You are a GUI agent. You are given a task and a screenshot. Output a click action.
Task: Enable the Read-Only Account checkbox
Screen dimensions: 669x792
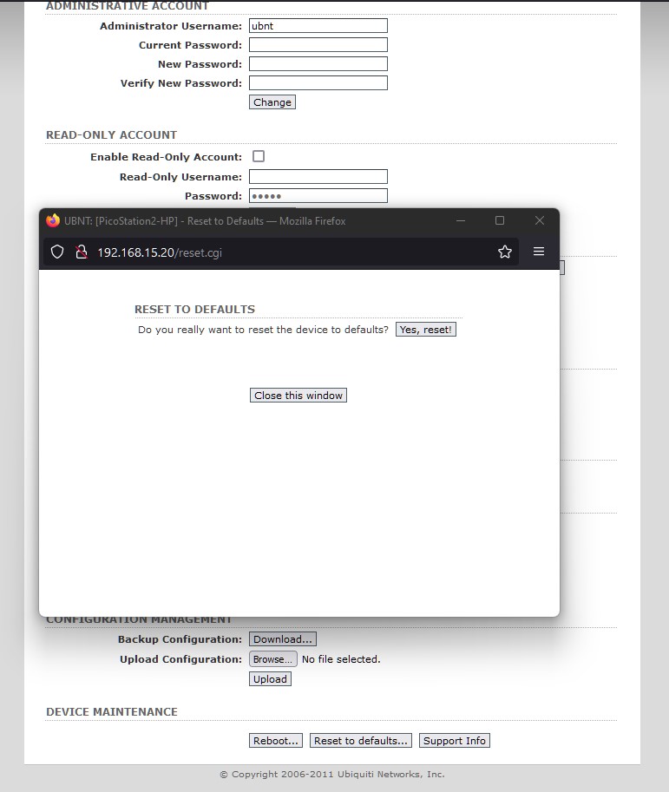tap(259, 156)
